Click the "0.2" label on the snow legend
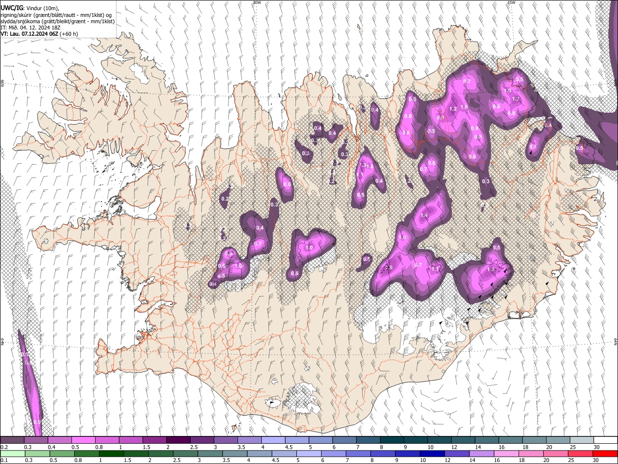Image resolution: width=618 pixels, height=464 pixels. [4, 447]
